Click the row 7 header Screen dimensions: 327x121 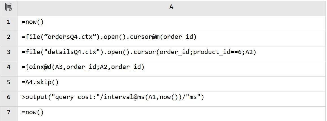(x=8, y=112)
